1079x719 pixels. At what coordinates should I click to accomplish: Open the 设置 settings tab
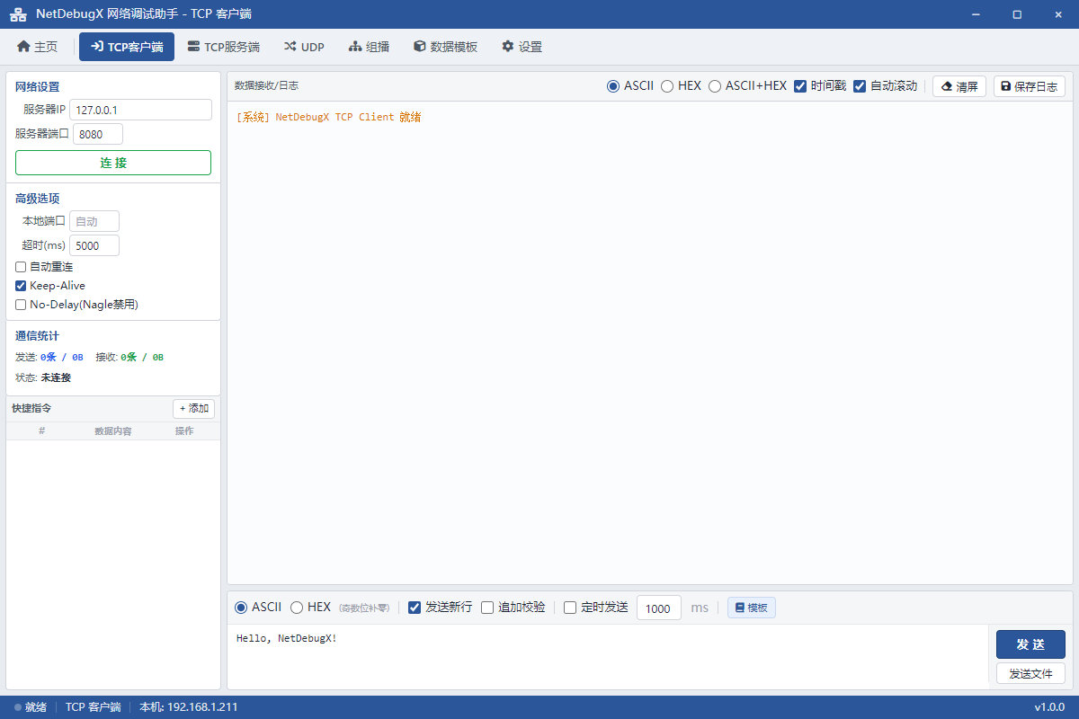(522, 47)
